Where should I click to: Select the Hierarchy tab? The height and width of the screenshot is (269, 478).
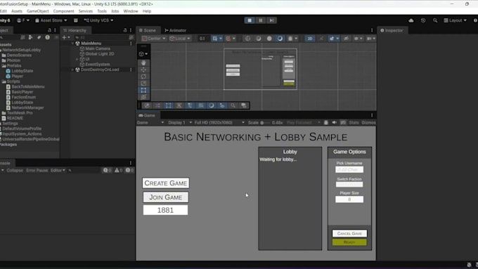tap(75, 30)
